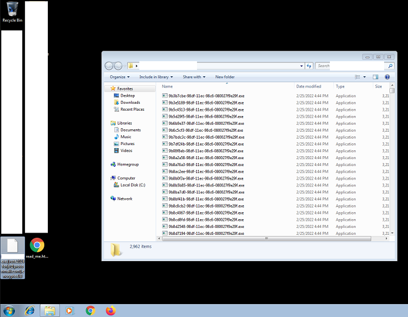
Task: Open Documents under Libraries
Action: 131,130
